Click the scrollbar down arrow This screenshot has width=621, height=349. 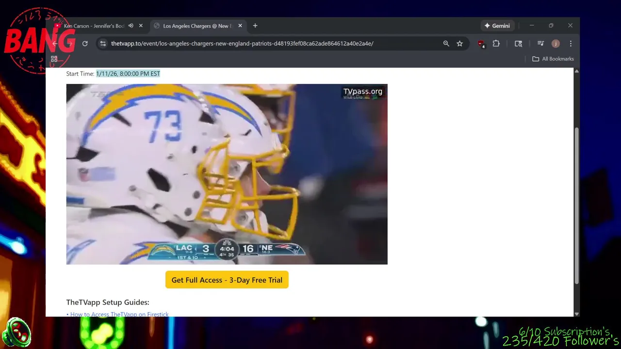pos(576,314)
